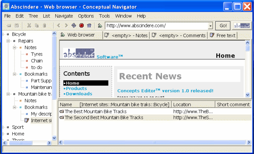
Task: Switch to the Web browser tab
Action: coord(81,35)
